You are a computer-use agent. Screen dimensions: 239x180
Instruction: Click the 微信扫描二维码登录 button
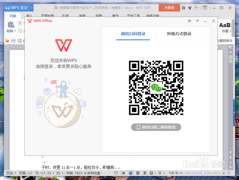coord(156,127)
